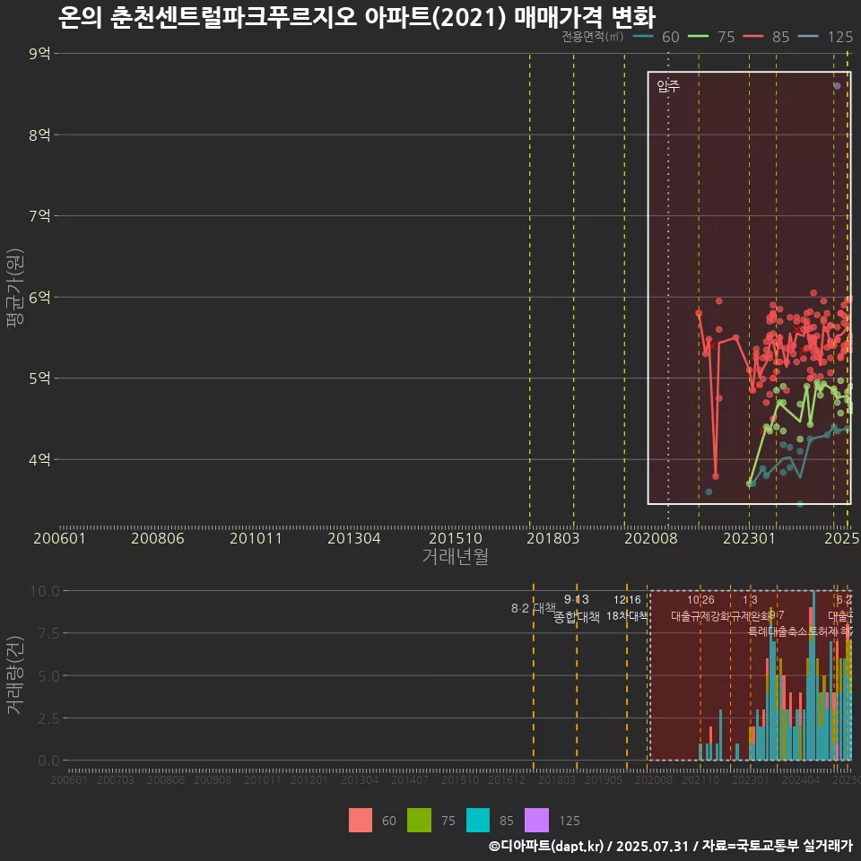861x861 pixels.
Task: Click '201510' on the price chart x-axis
Action: [456, 538]
